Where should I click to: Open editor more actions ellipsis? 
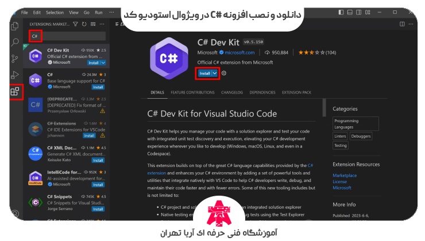(x=411, y=24)
